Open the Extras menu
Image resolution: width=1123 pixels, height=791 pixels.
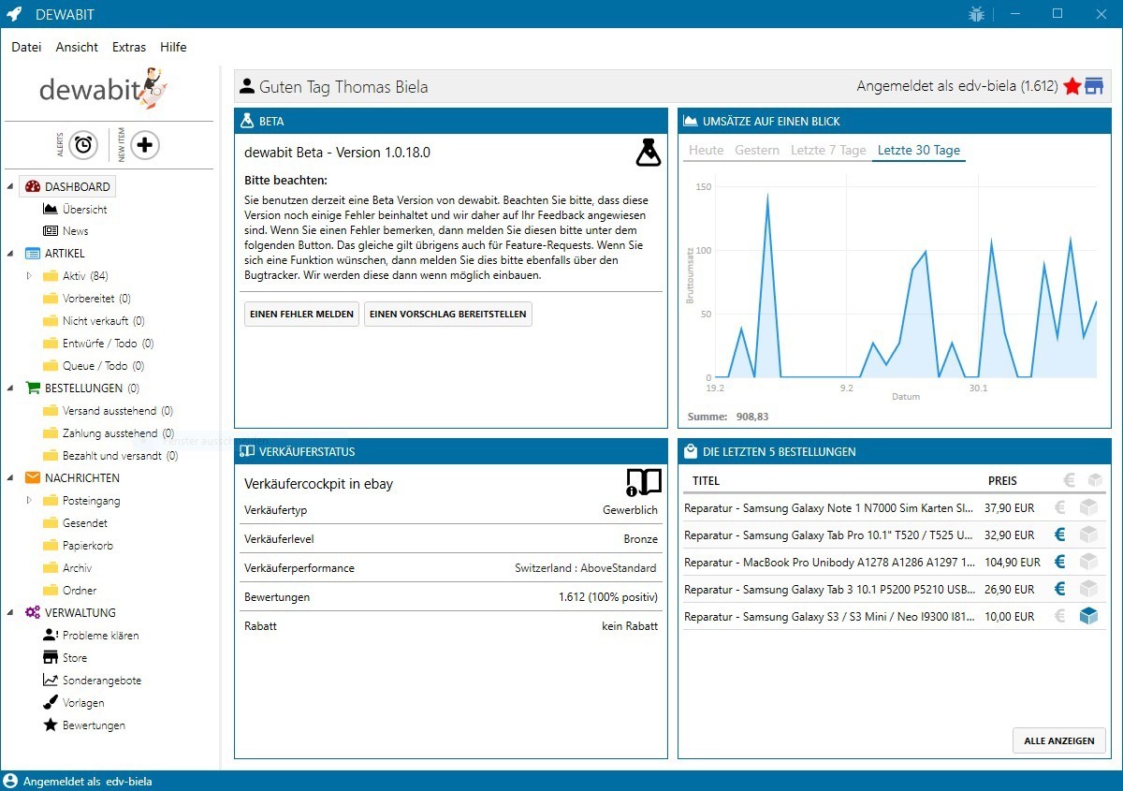(x=128, y=47)
